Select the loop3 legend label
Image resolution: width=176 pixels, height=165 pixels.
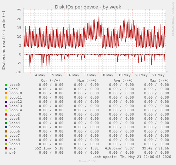[x=15, y=119]
